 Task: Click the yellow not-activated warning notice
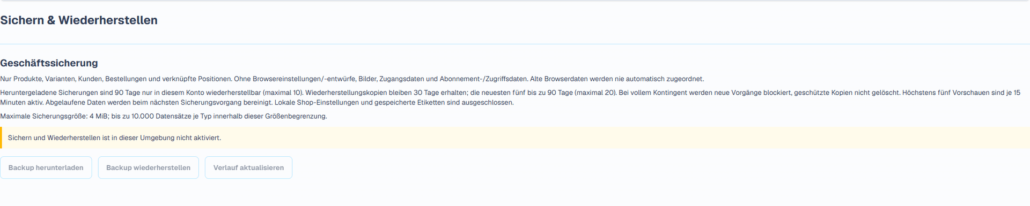click(515, 138)
